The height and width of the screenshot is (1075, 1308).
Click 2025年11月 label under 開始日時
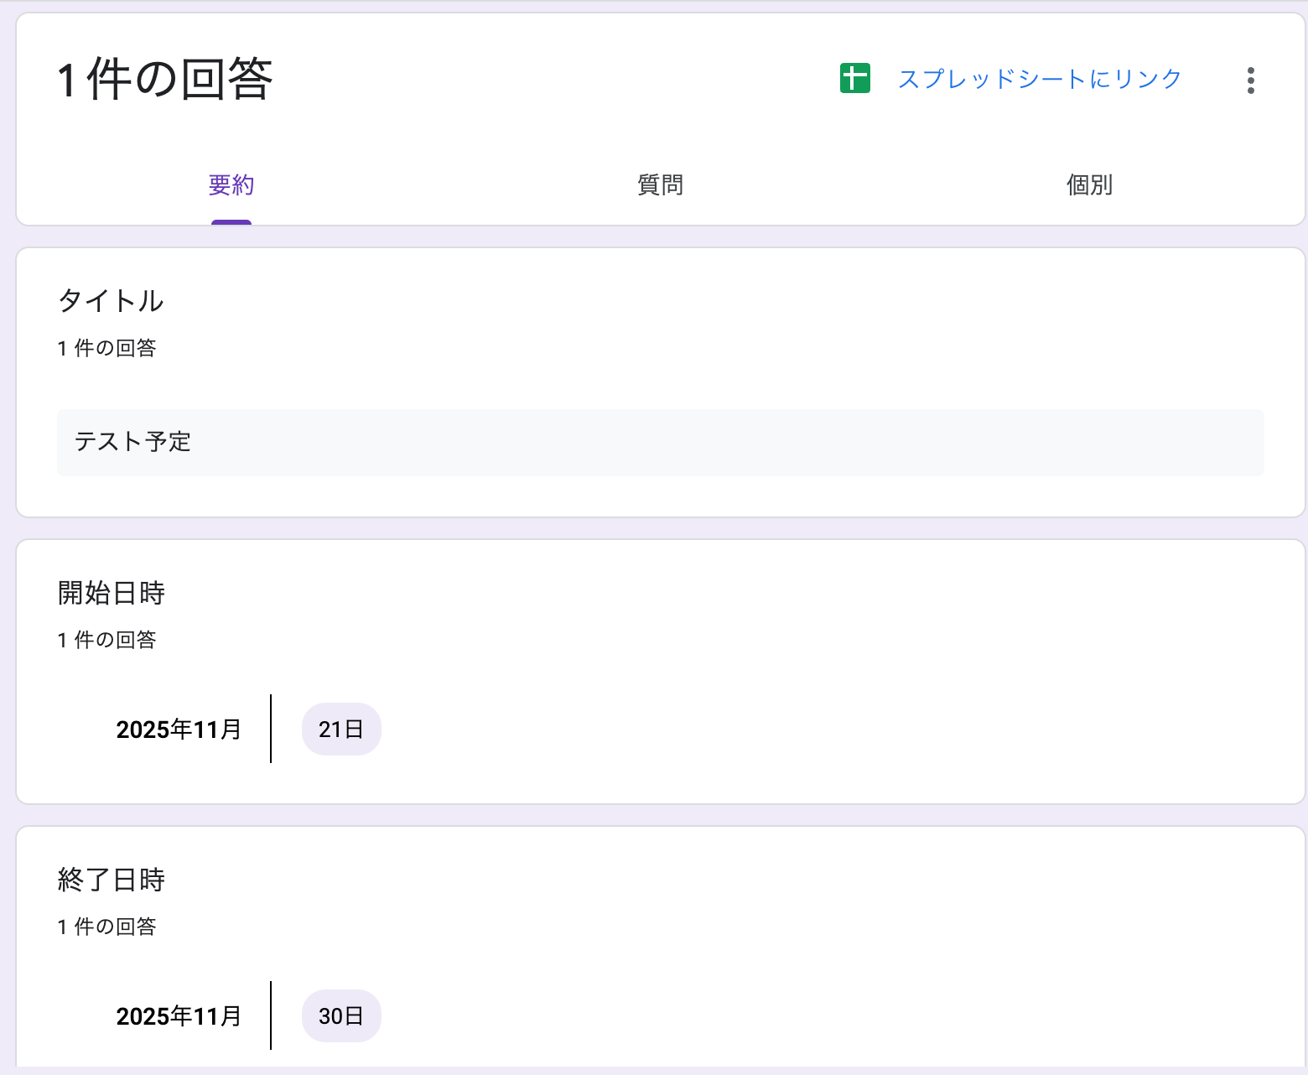(179, 730)
